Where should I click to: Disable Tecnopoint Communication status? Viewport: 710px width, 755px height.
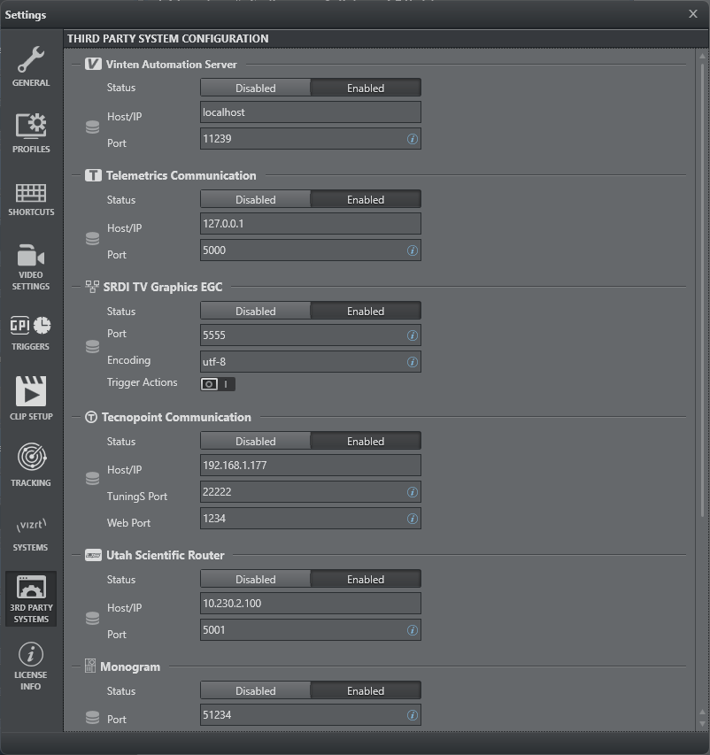point(255,441)
